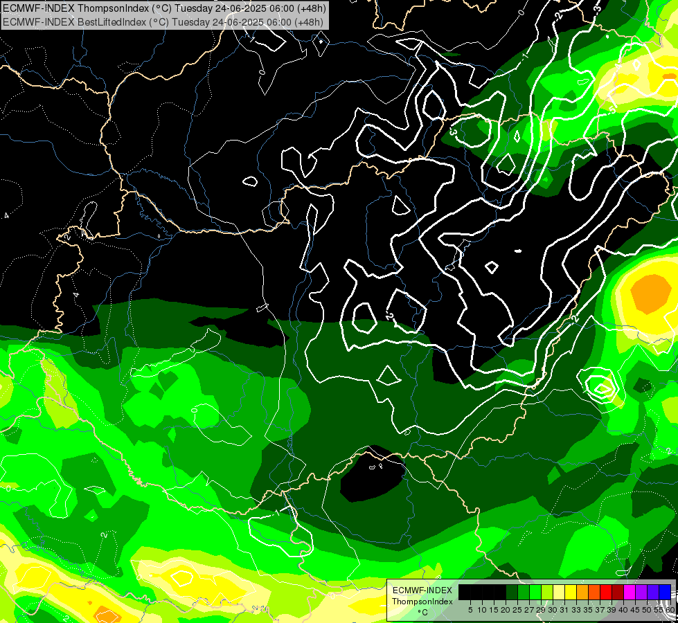Viewport: 678px width, 623px height.
Task: Click the legend tick label '40'
Action: coord(623,610)
